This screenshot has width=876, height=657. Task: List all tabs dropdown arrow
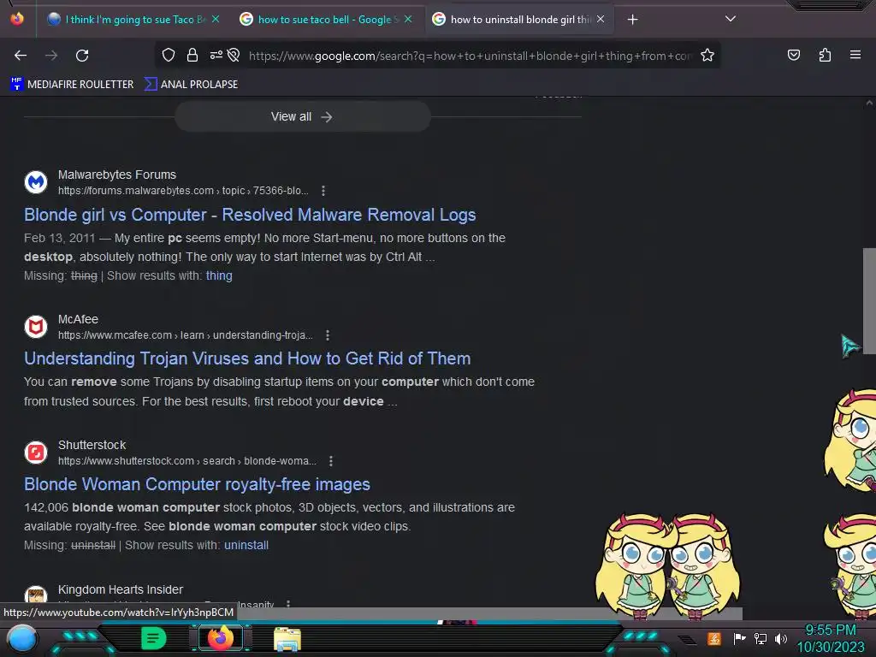click(x=730, y=19)
